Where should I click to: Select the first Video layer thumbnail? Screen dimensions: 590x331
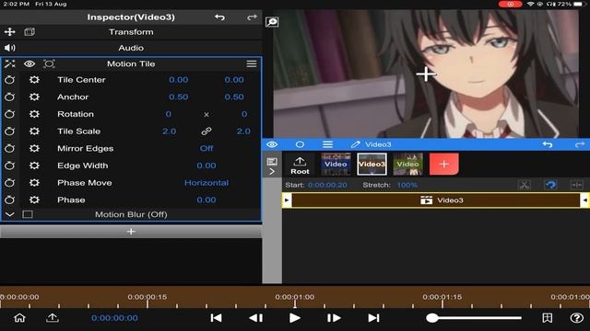point(336,164)
